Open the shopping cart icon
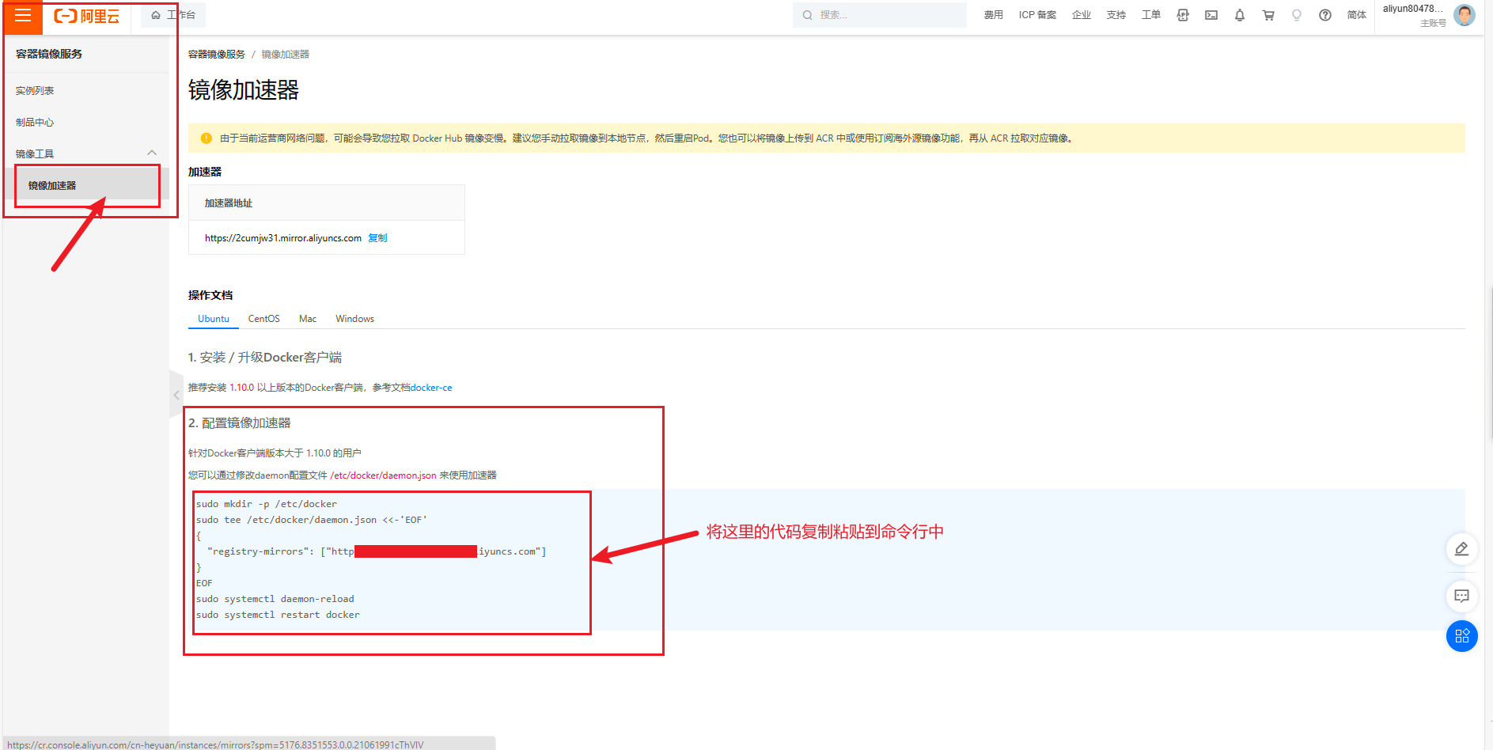The image size is (1493, 750). (x=1268, y=15)
